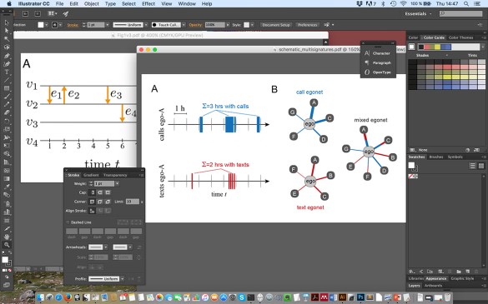Screen dimensions: 488x304
Task: Select the Selection tool arrow
Action: pyautogui.click(x=6, y=22)
